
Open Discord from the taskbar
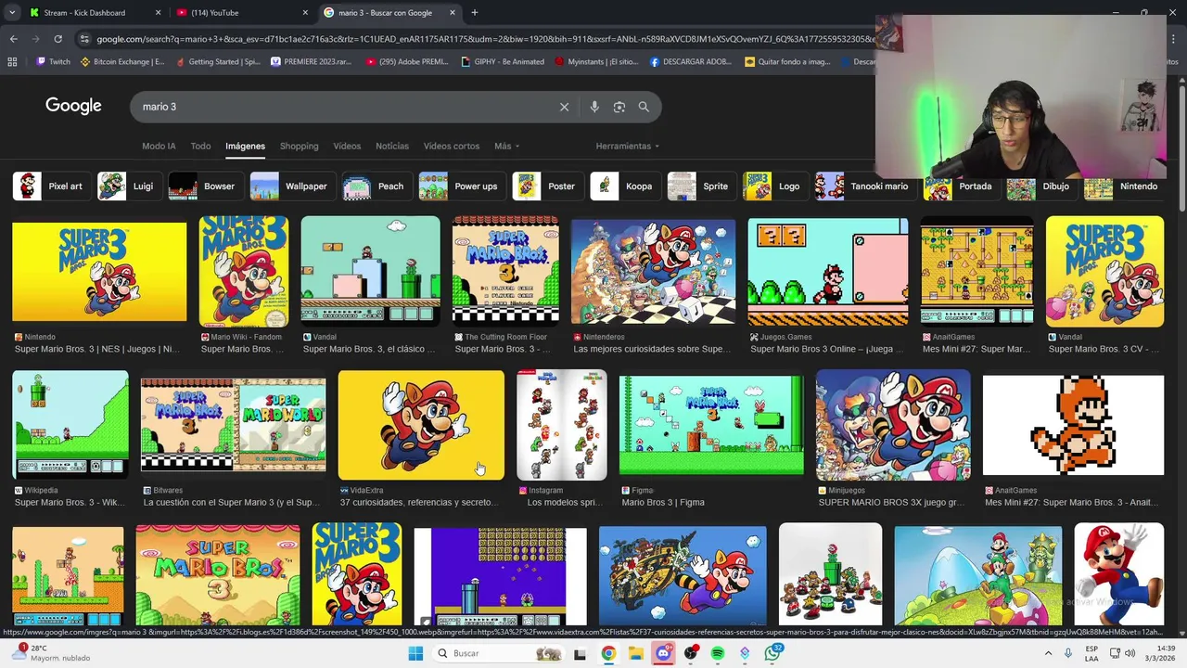click(663, 653)
